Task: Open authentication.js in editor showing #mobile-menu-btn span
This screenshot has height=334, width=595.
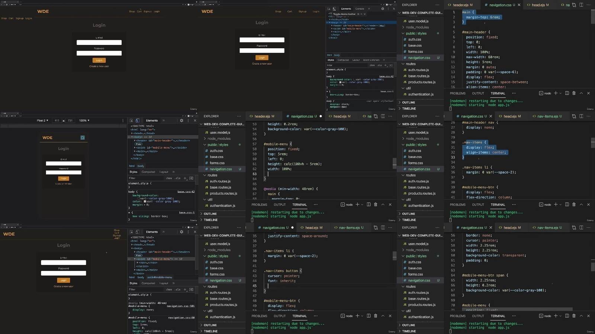Action: pyautogui.click(x=421, y=317)
